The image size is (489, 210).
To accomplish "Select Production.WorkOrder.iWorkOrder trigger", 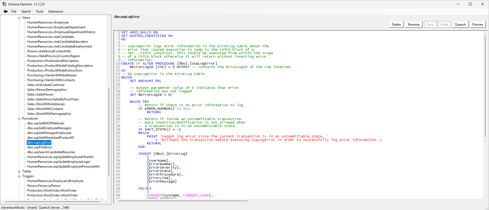I will [52, 191].
